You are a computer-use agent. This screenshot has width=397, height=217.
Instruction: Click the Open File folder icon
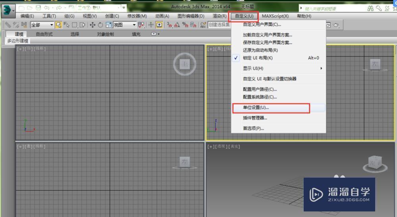(30, 8)
